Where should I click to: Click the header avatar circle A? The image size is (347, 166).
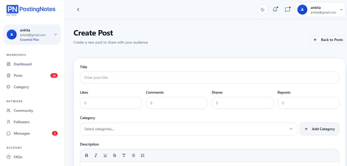(x=302, y=10)
